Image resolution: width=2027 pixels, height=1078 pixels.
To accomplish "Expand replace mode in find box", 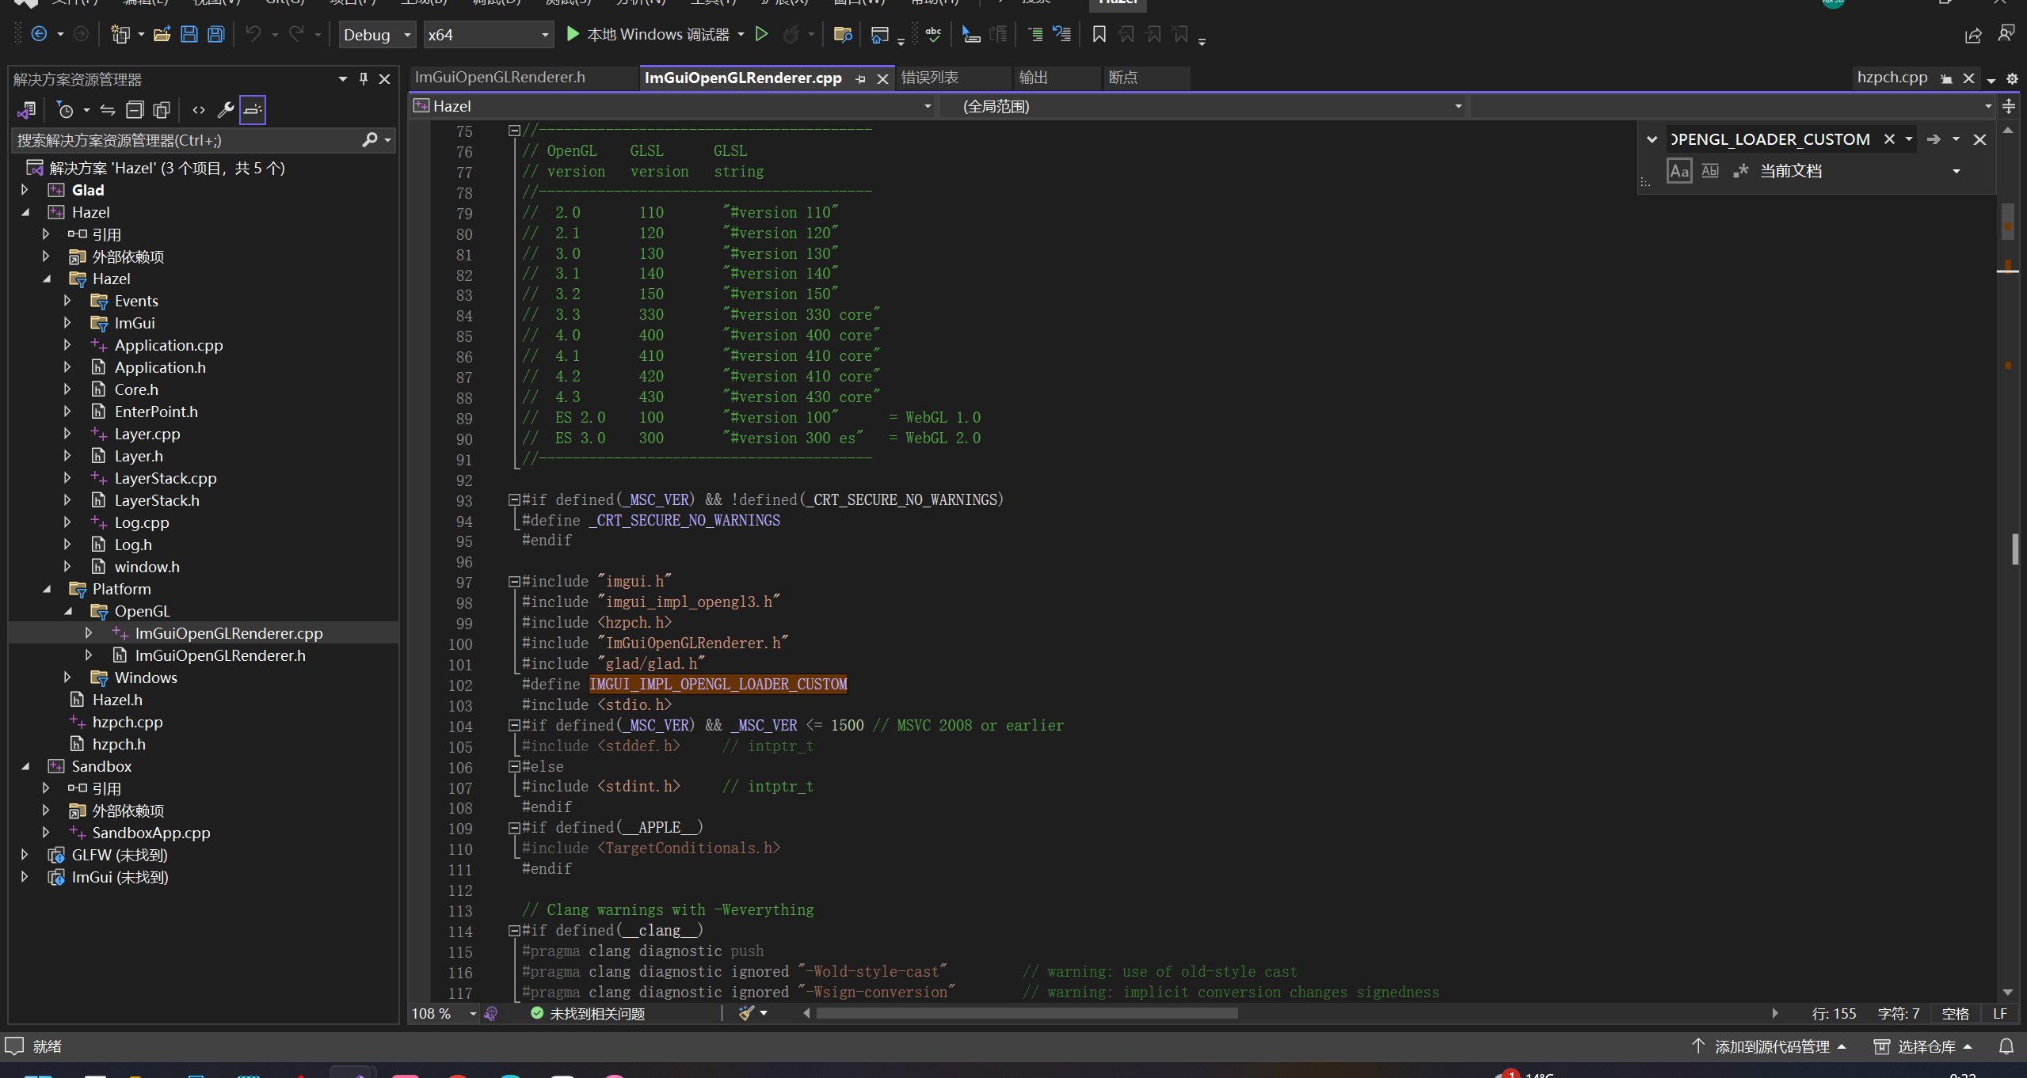I will point(1652,139).
